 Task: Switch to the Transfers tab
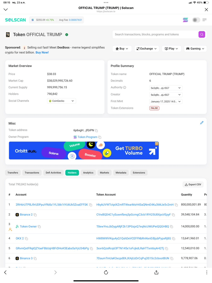click(13, 173)
